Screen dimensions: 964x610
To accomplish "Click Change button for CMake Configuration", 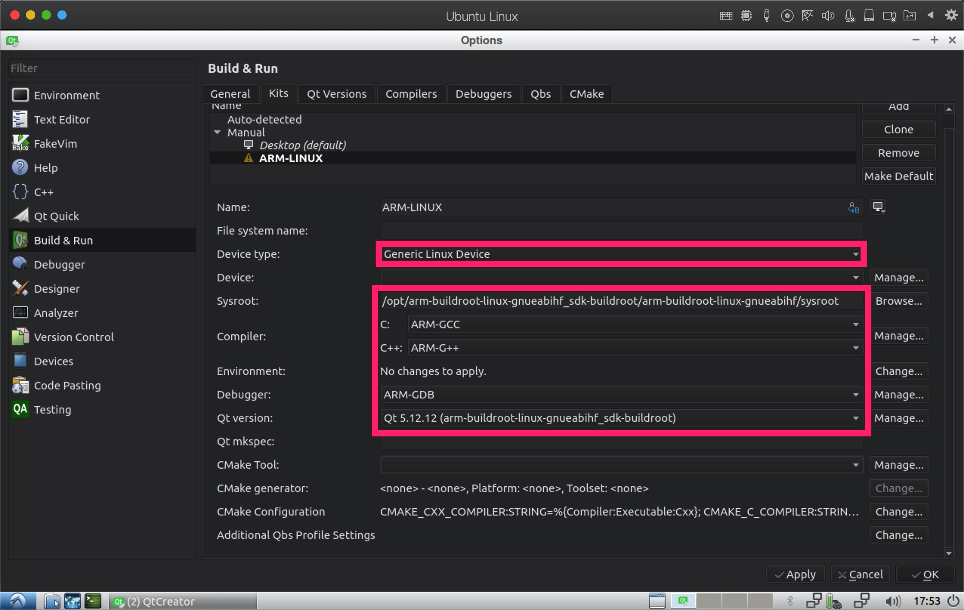I will pyautogui.click(x=899, y=511).
